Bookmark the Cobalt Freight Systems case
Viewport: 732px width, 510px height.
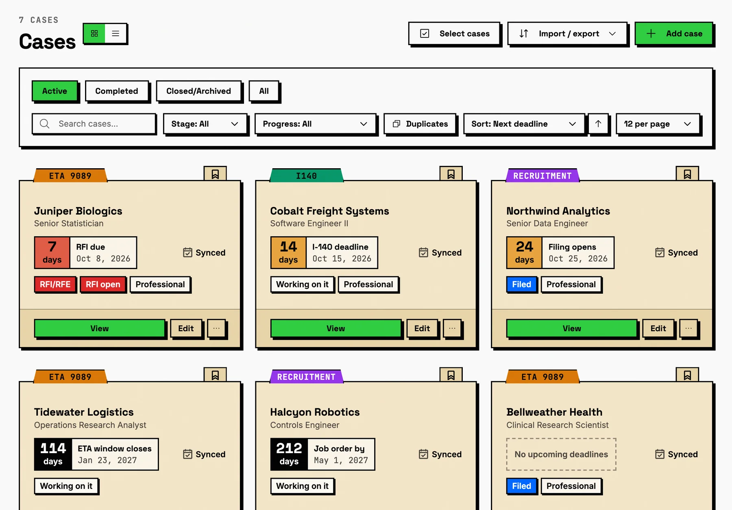pyautogui.click(x=451, y=174)
